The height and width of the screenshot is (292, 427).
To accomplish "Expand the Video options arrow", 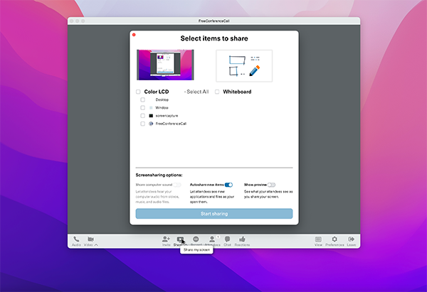I will pyautogui.click(x=97, y=245).
